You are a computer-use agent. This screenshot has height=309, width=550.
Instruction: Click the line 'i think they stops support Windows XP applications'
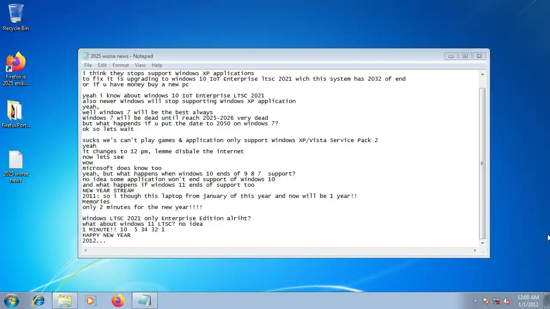click(x=168, y=73)
